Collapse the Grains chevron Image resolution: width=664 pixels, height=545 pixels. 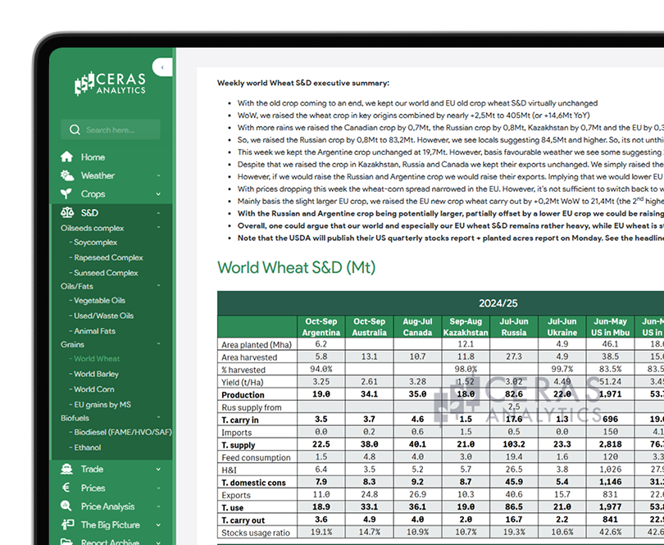[158, 344]
